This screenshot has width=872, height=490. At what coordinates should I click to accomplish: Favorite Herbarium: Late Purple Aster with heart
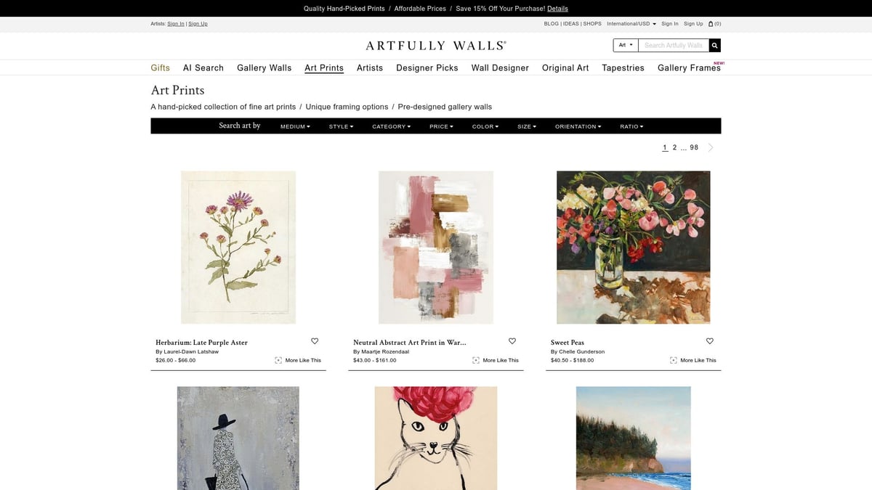coord(315,341)
